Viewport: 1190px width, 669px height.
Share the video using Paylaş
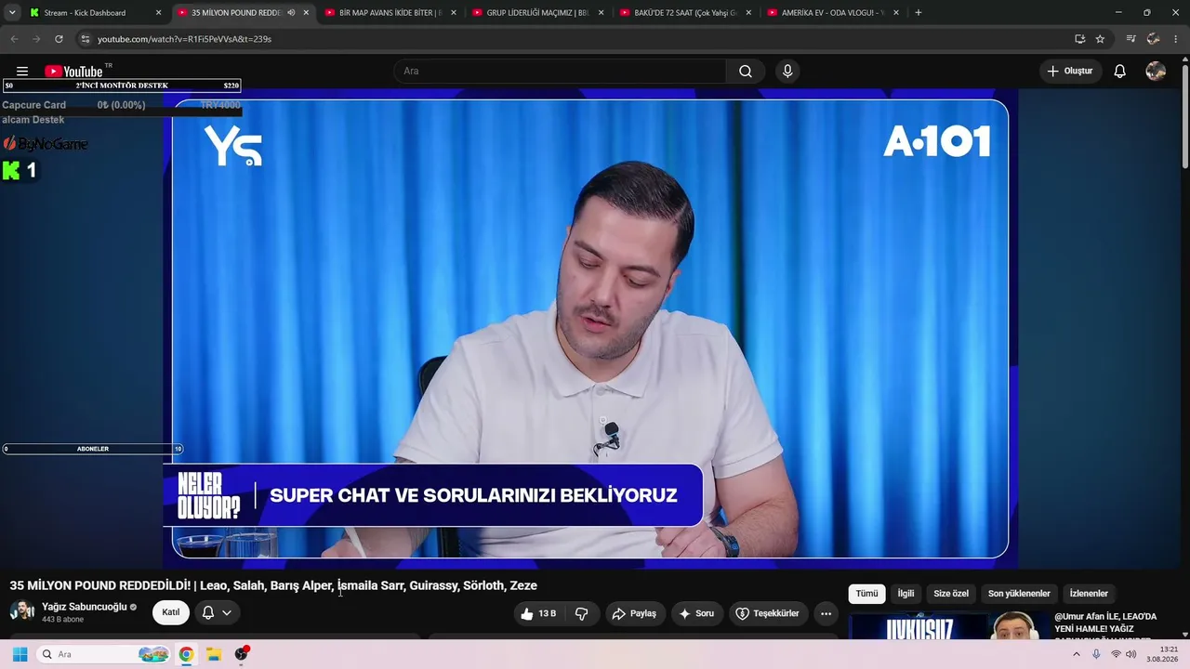point(634,613)
